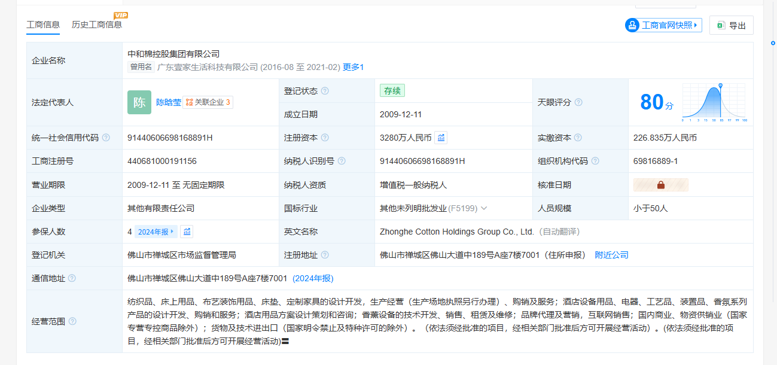Expand the 国标行业 category dropdown arrow

click(484, 208)
